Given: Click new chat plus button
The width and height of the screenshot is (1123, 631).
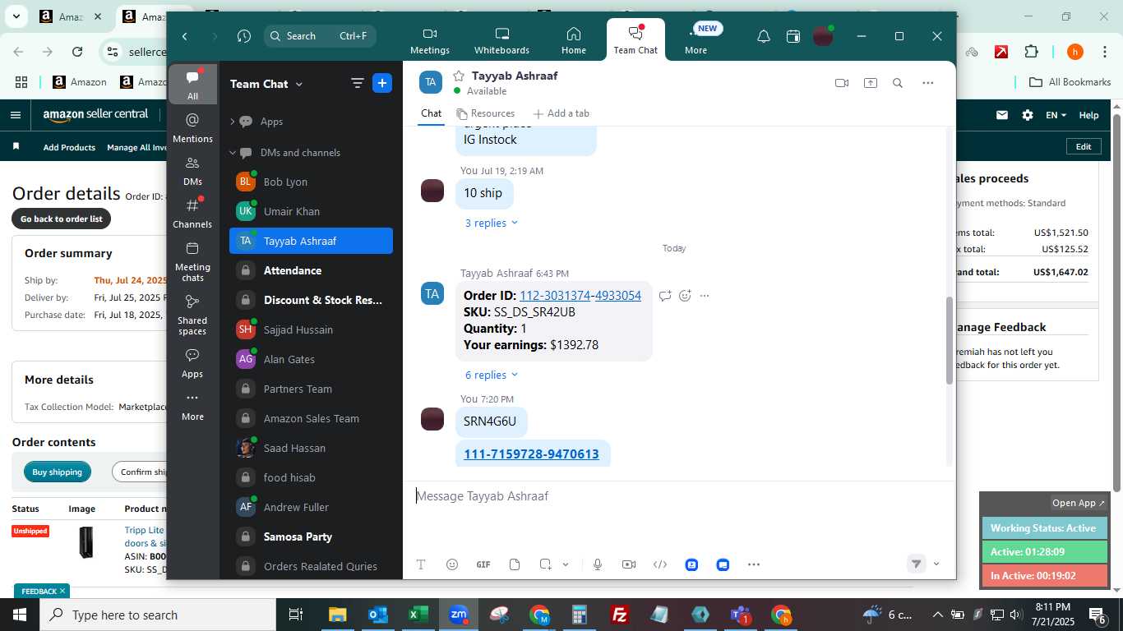Looking at the screenshot, I should 382,83.
